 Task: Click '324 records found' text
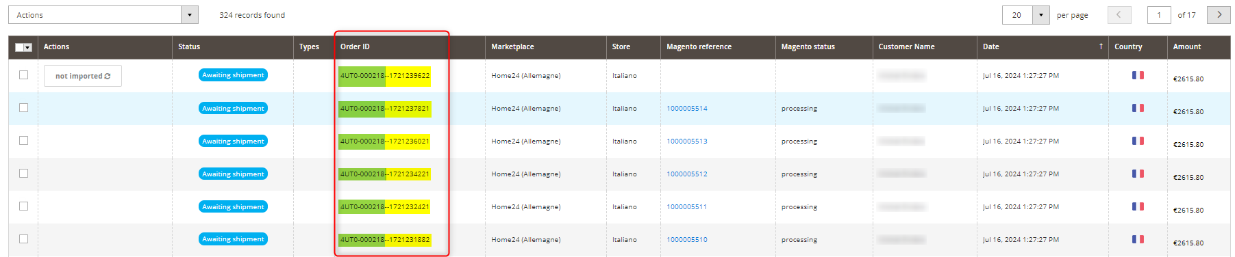pyautogui.click(x=252, y=15)
